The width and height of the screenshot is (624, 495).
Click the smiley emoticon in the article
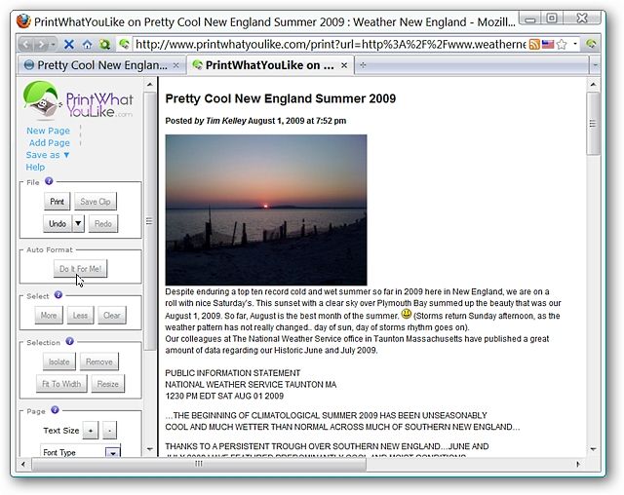(x=407, y=314)
